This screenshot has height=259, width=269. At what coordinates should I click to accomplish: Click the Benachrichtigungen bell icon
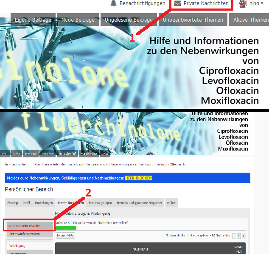coord(113,3)
